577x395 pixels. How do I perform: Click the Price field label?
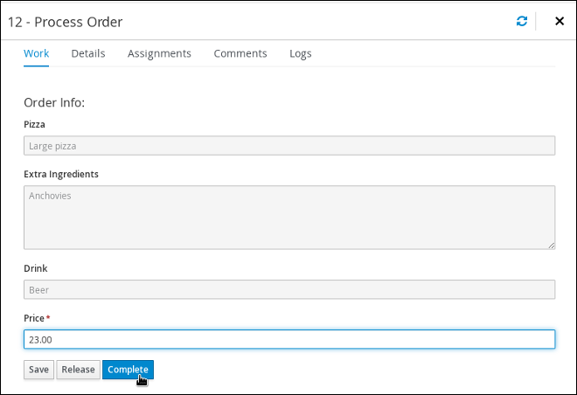click(x=34, y=318)
